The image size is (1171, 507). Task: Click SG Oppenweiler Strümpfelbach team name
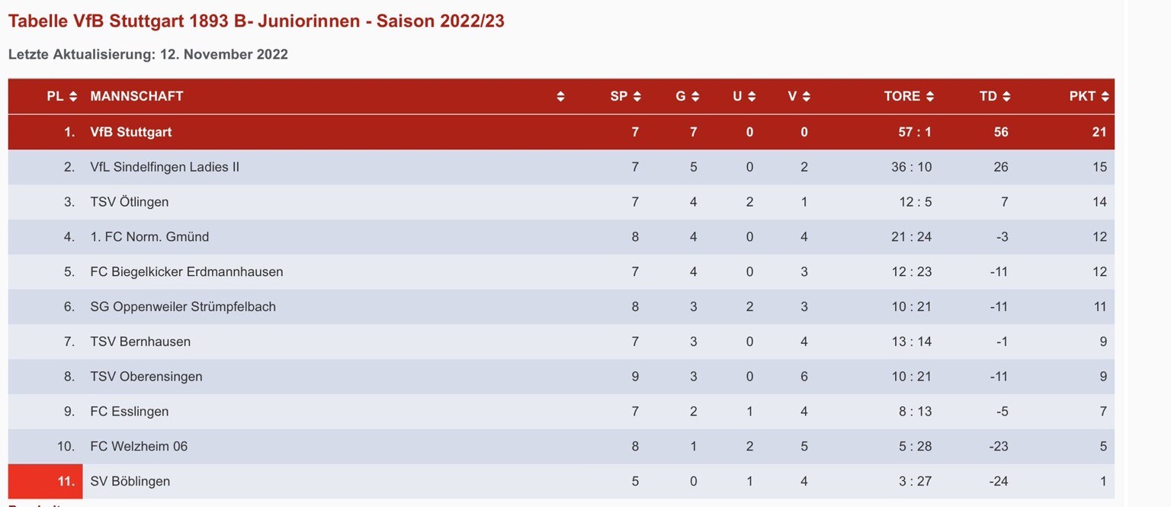(x=182, y=307)
